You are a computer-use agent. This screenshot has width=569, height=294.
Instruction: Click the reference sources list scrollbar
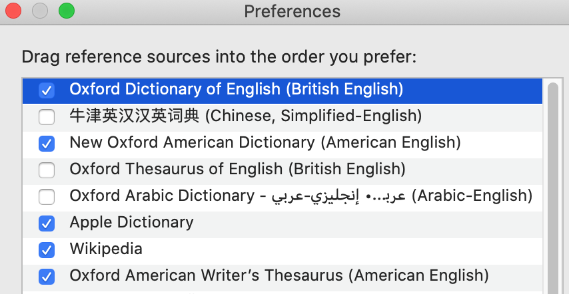coord(553,186)
